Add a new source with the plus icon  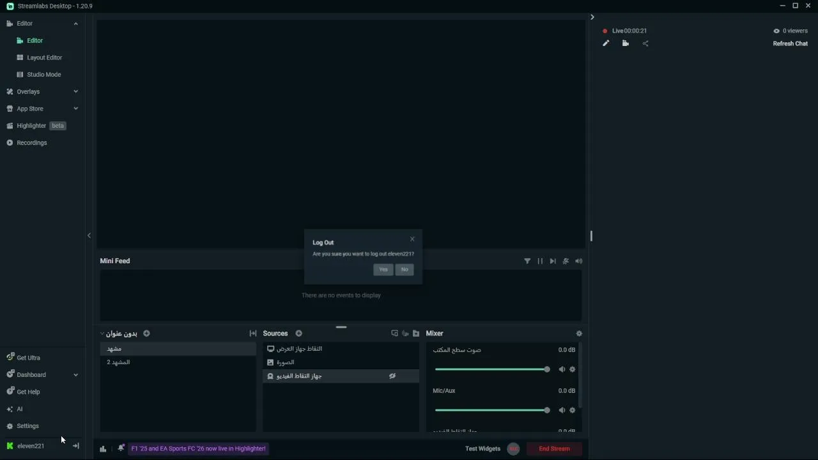(298, 333)
